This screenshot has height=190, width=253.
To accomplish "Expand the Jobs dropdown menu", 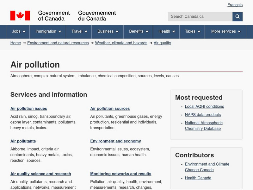I will click(18, 31).
